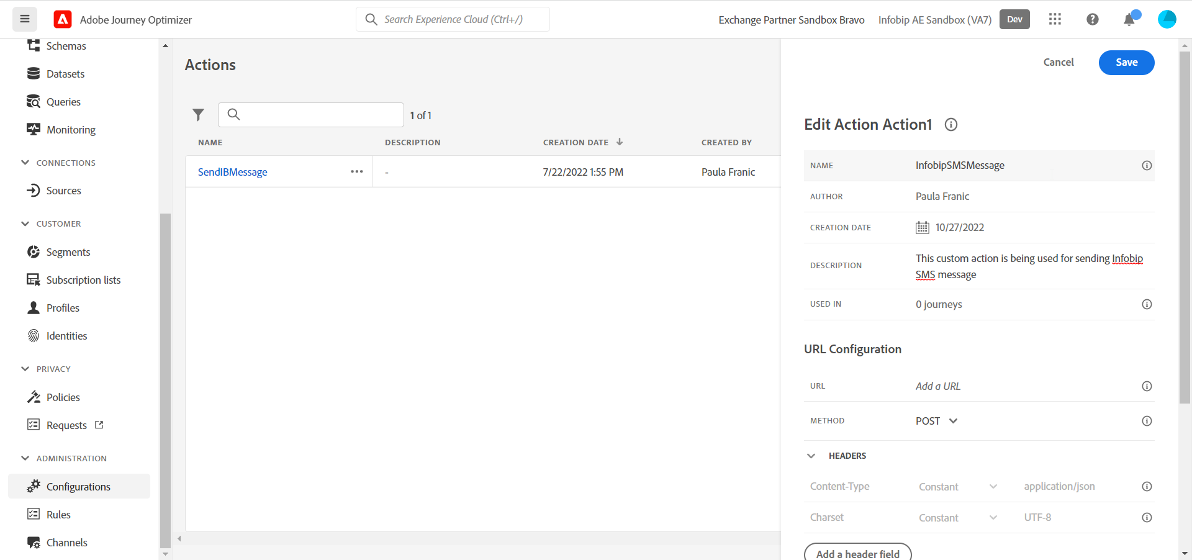The height and width of the screenshot is (560, 1192).
Task: Click the Add a URL field
Action: (1018, 386)
